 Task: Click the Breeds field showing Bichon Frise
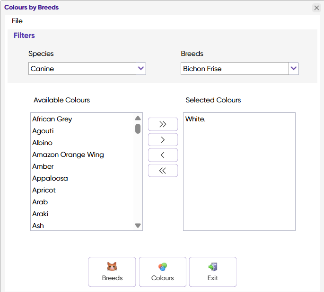point(235,69)
